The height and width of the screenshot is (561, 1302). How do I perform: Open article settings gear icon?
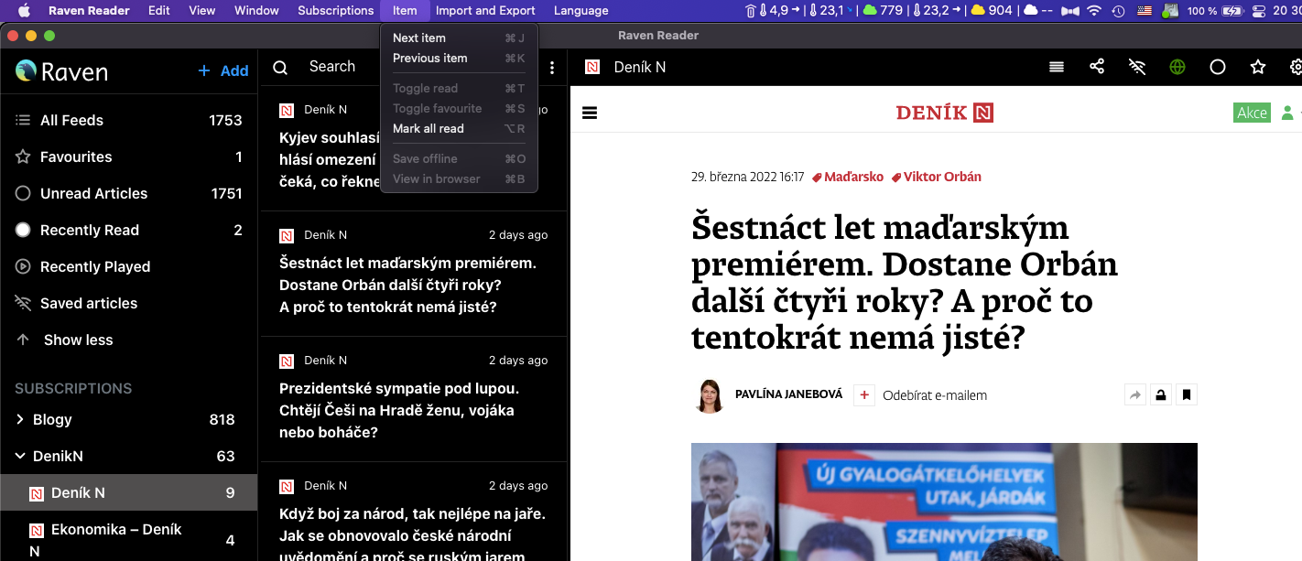(1296, 67)
